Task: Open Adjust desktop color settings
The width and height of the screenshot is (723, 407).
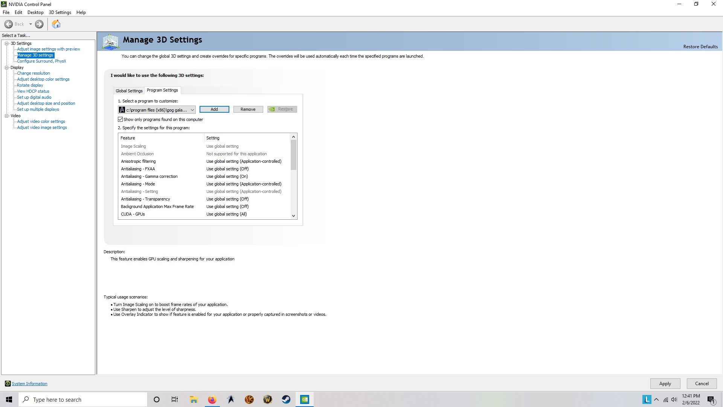Action: point(43,79)
